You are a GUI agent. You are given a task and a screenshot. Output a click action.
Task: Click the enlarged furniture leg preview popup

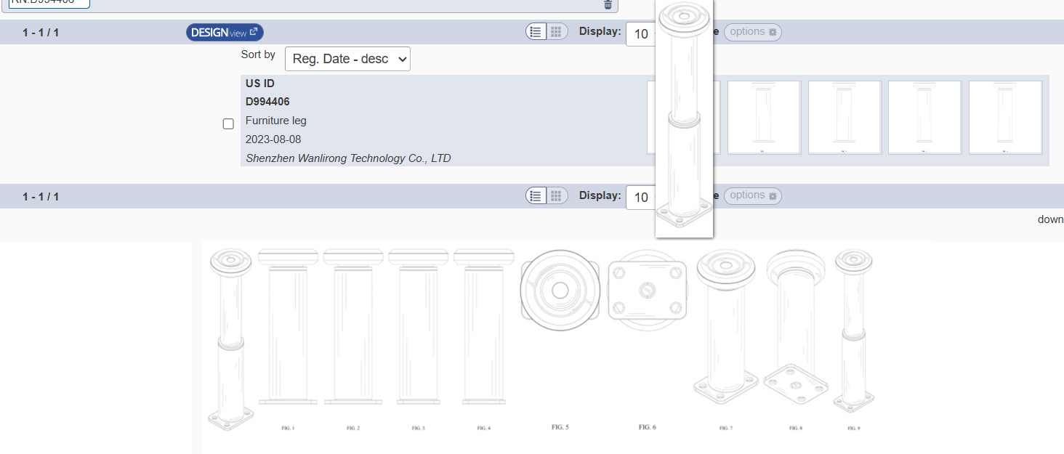coord(684,118)
